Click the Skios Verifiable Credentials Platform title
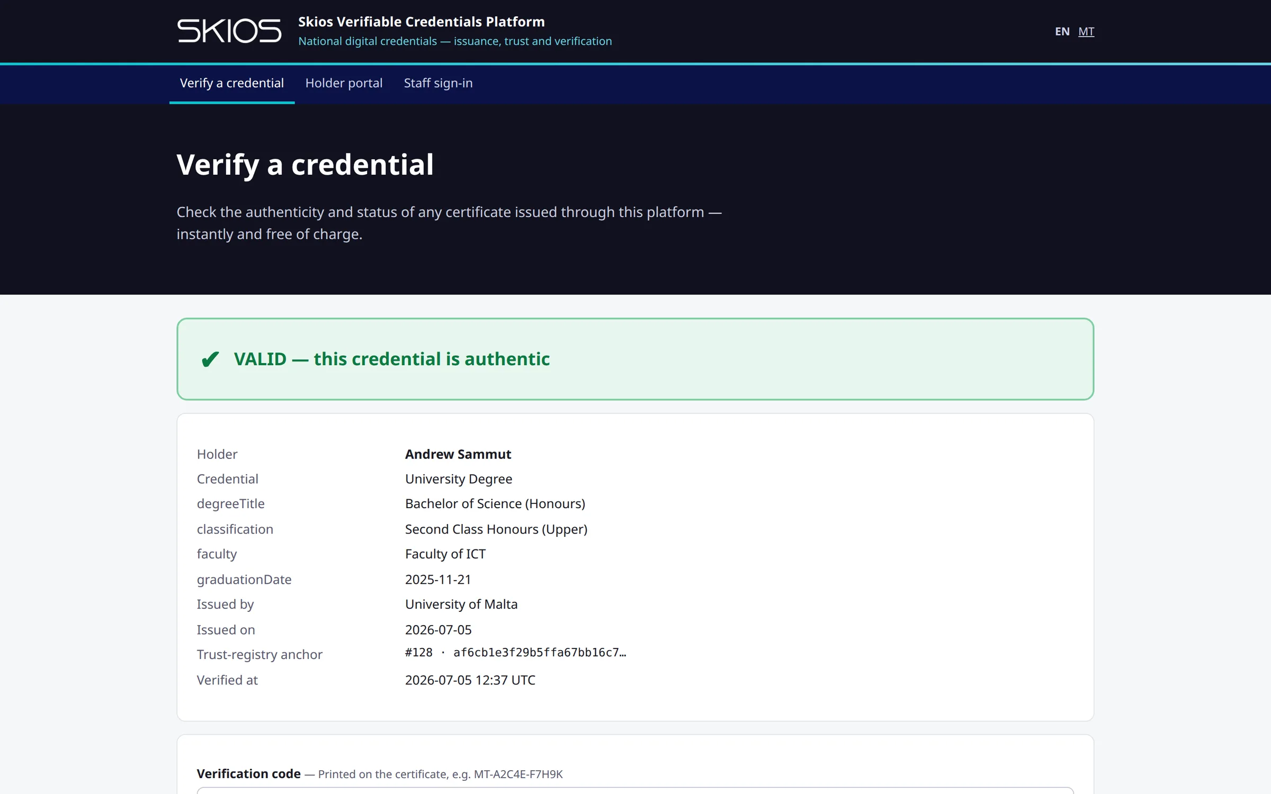This screenshot has width=1271, height=794. pyautogui.click(x=422, y=22)
